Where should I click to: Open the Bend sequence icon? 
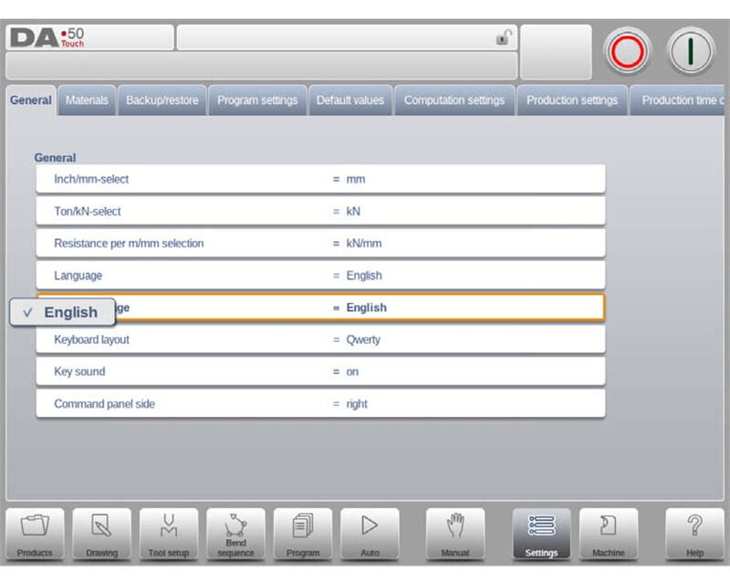(x=235, y=534)
